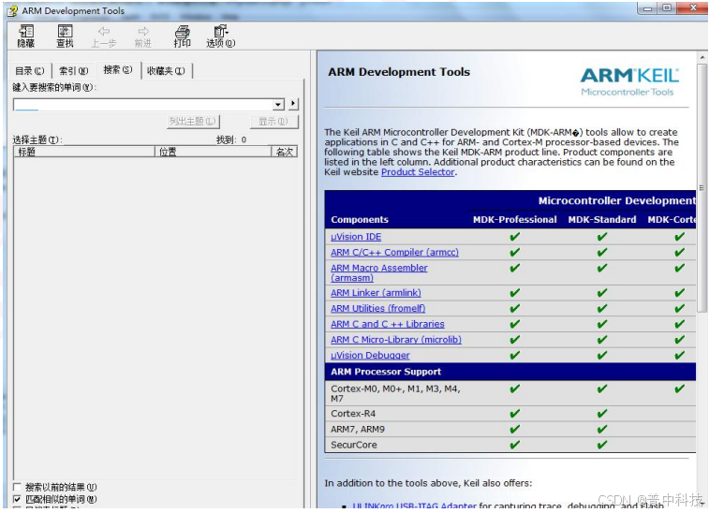Click the 找到: 0 results count label
Viewport: 709px width, 513px height.
point(231,139)
